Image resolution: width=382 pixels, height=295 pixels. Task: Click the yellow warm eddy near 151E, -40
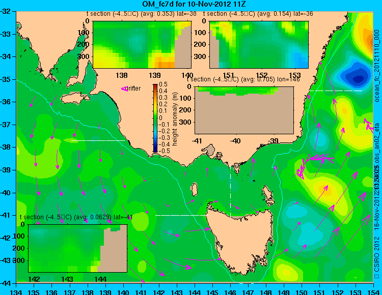[326, 189]
